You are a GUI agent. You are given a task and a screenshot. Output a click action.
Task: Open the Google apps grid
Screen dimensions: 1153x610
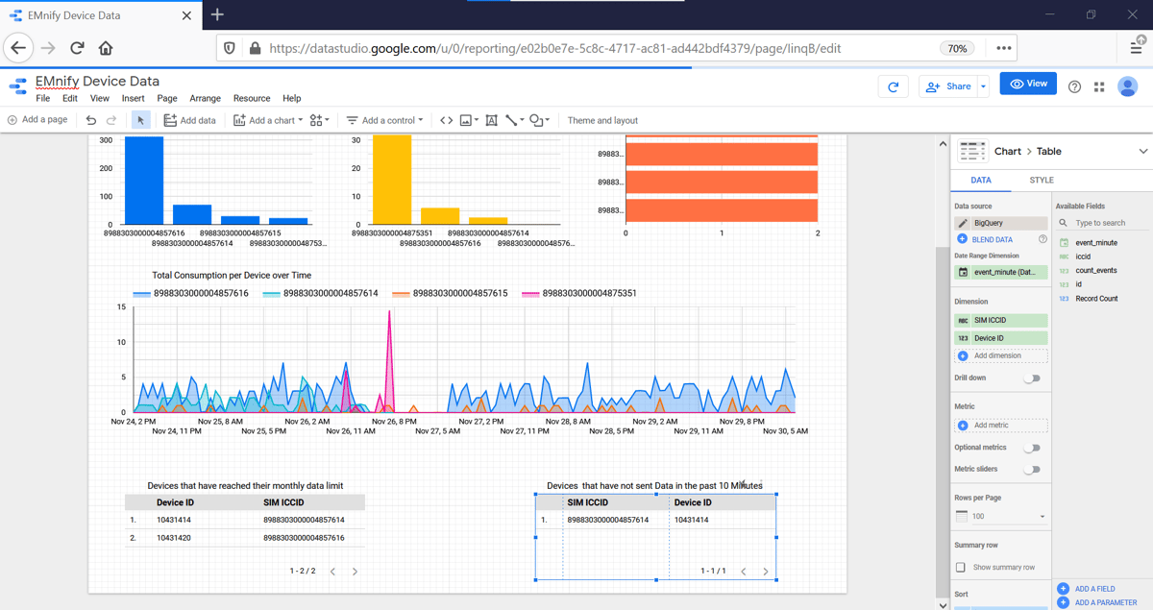point(1099,86)
